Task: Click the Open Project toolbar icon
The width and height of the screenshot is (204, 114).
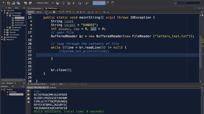Action: pos(13,3)
